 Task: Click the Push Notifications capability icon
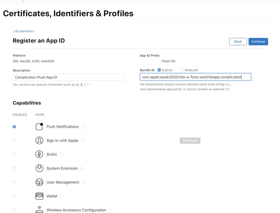(x=39, y=127)
